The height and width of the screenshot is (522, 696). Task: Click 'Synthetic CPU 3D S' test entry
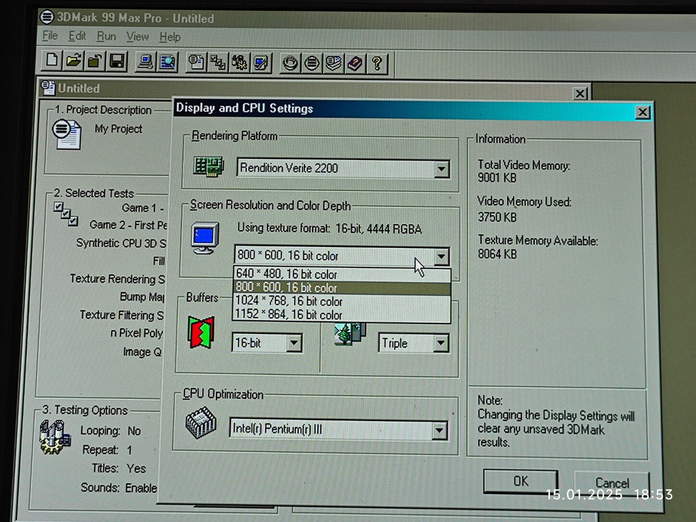click(x=121, y=243)
